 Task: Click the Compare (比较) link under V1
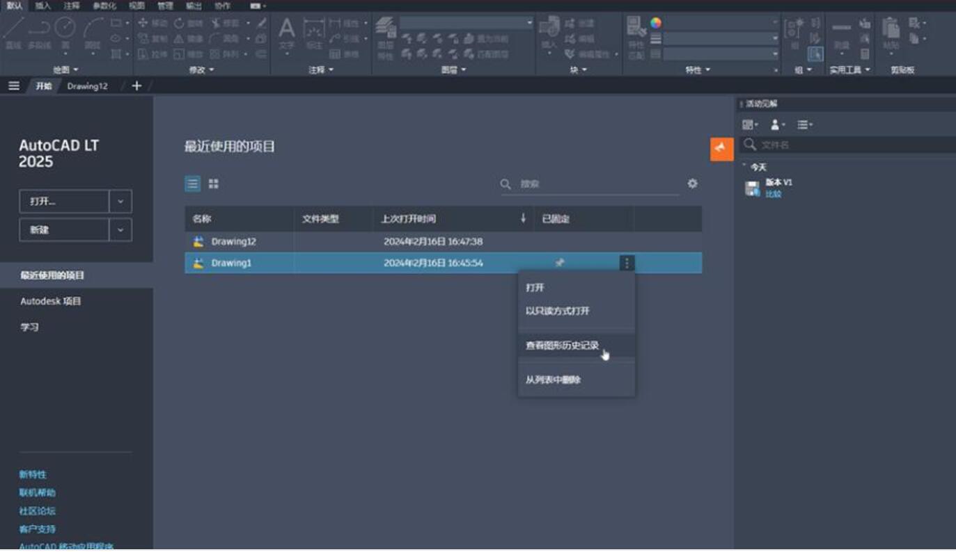(x=773, y=194)
